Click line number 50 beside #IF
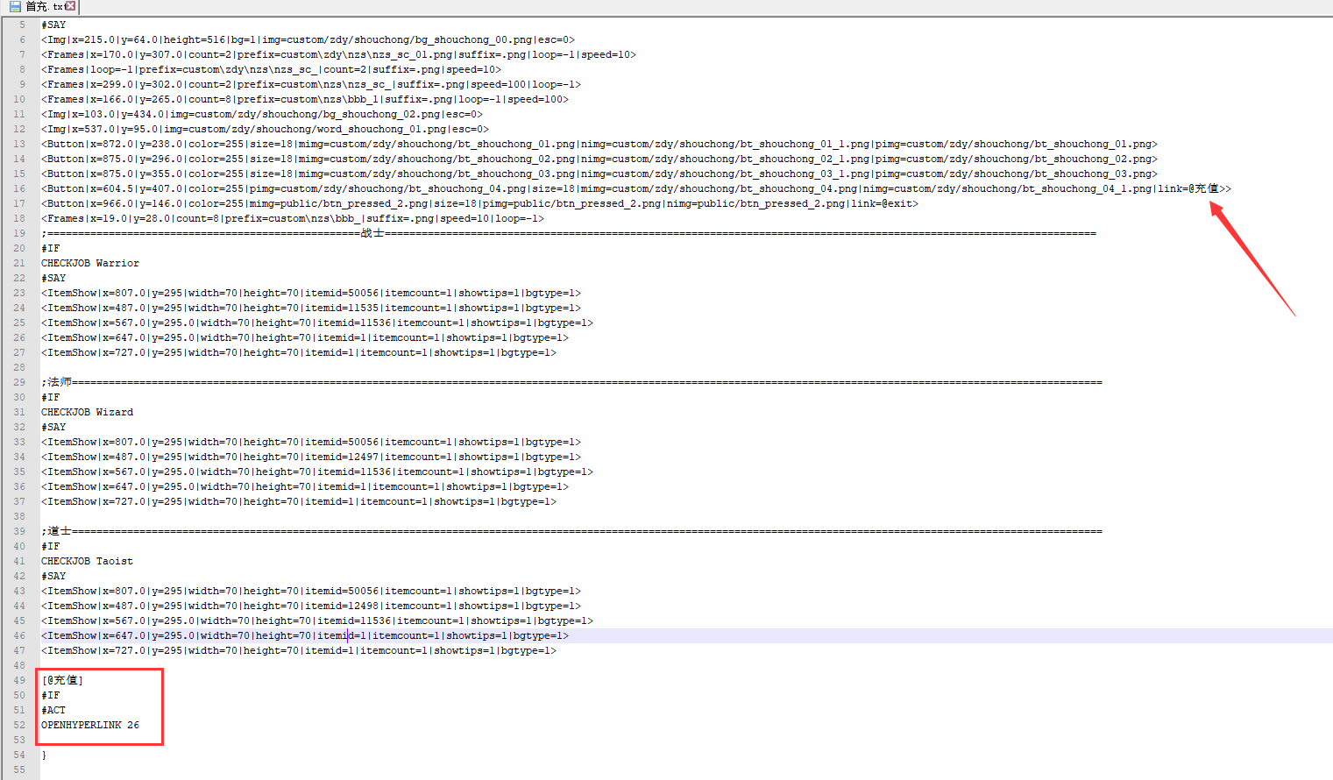This screenshot has height=780, width=1333. [19, 695]
